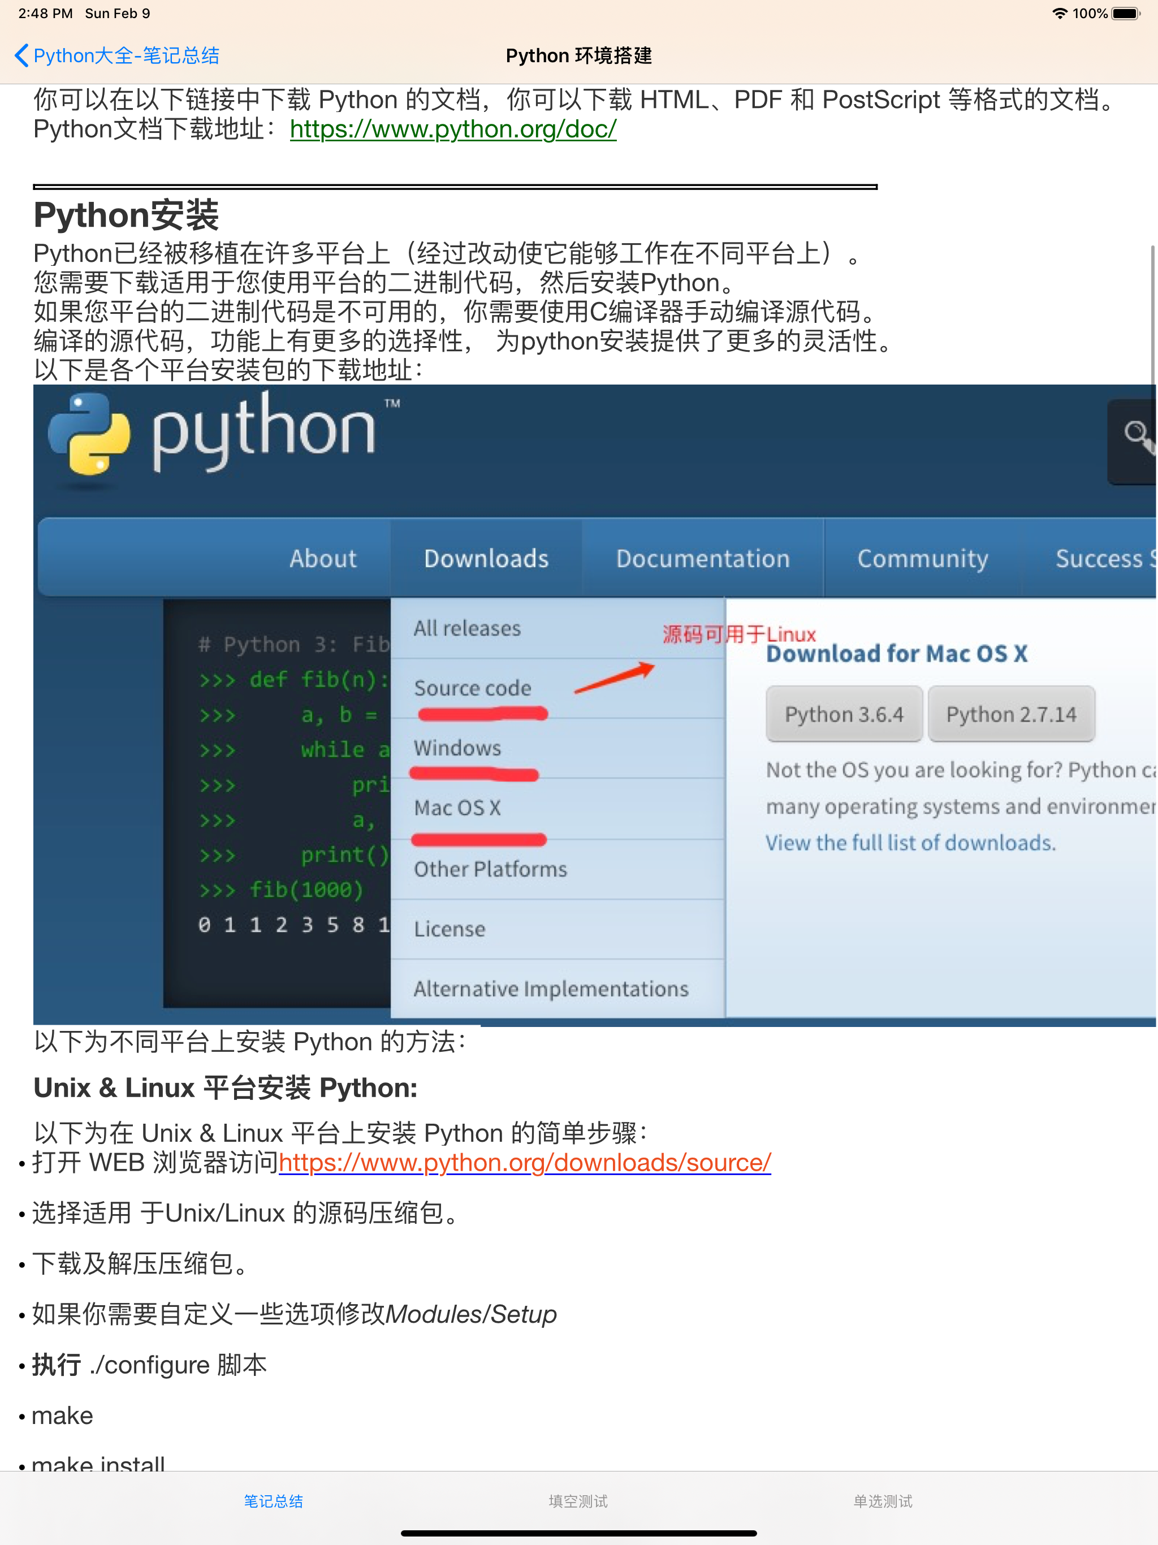
Task: Tap the 'make' list item
Action: (62, 1416)
